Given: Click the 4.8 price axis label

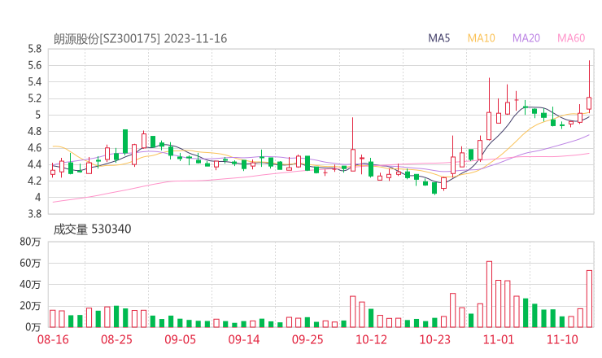Looking at the screenshot, I should [34, 131].
